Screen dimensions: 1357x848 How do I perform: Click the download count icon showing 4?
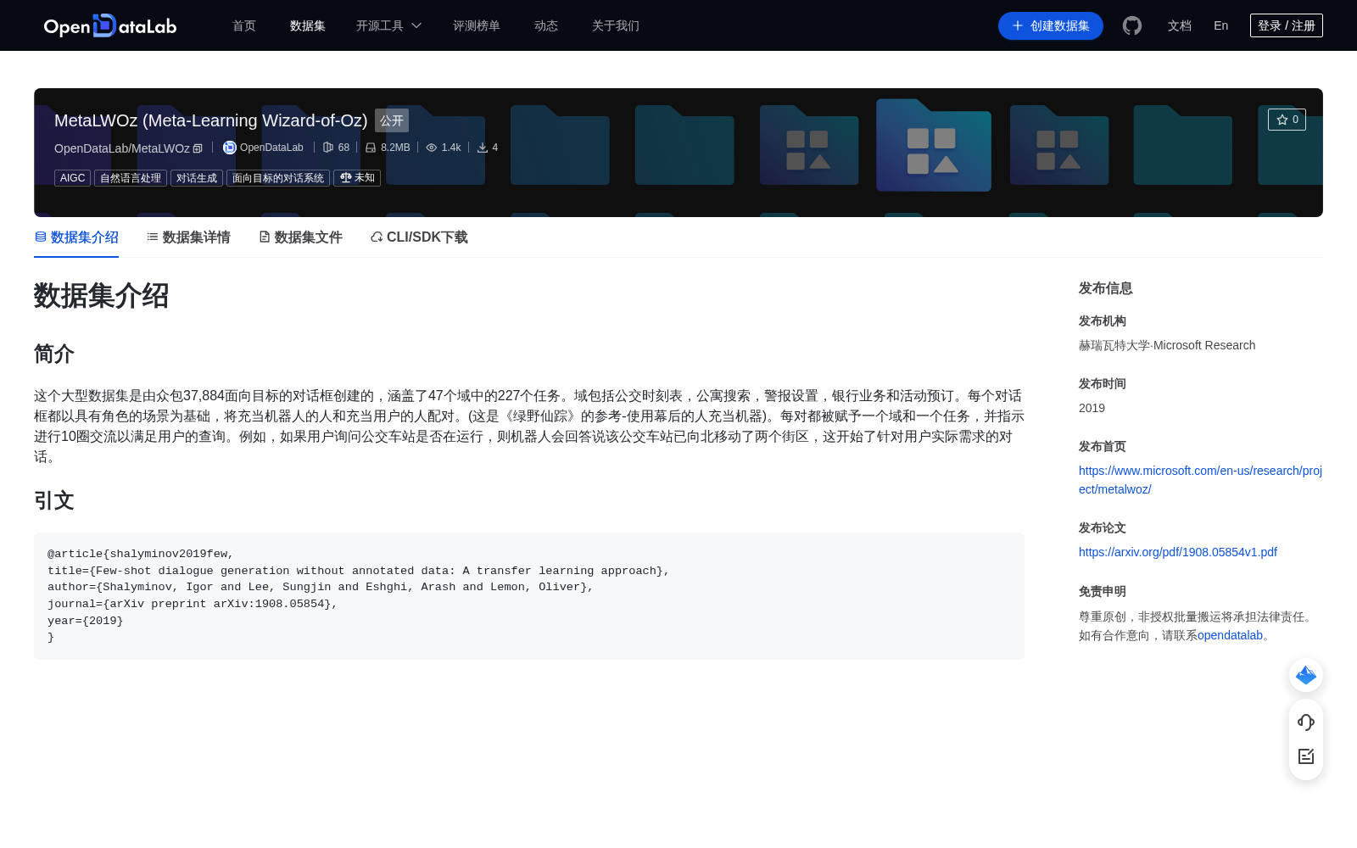483,148
